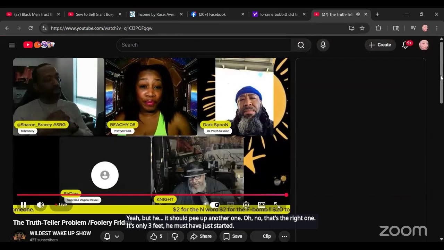Switch to Black Men Trust tab
Viewport: 444px width, 250px height.
click(x=33, y=14)
